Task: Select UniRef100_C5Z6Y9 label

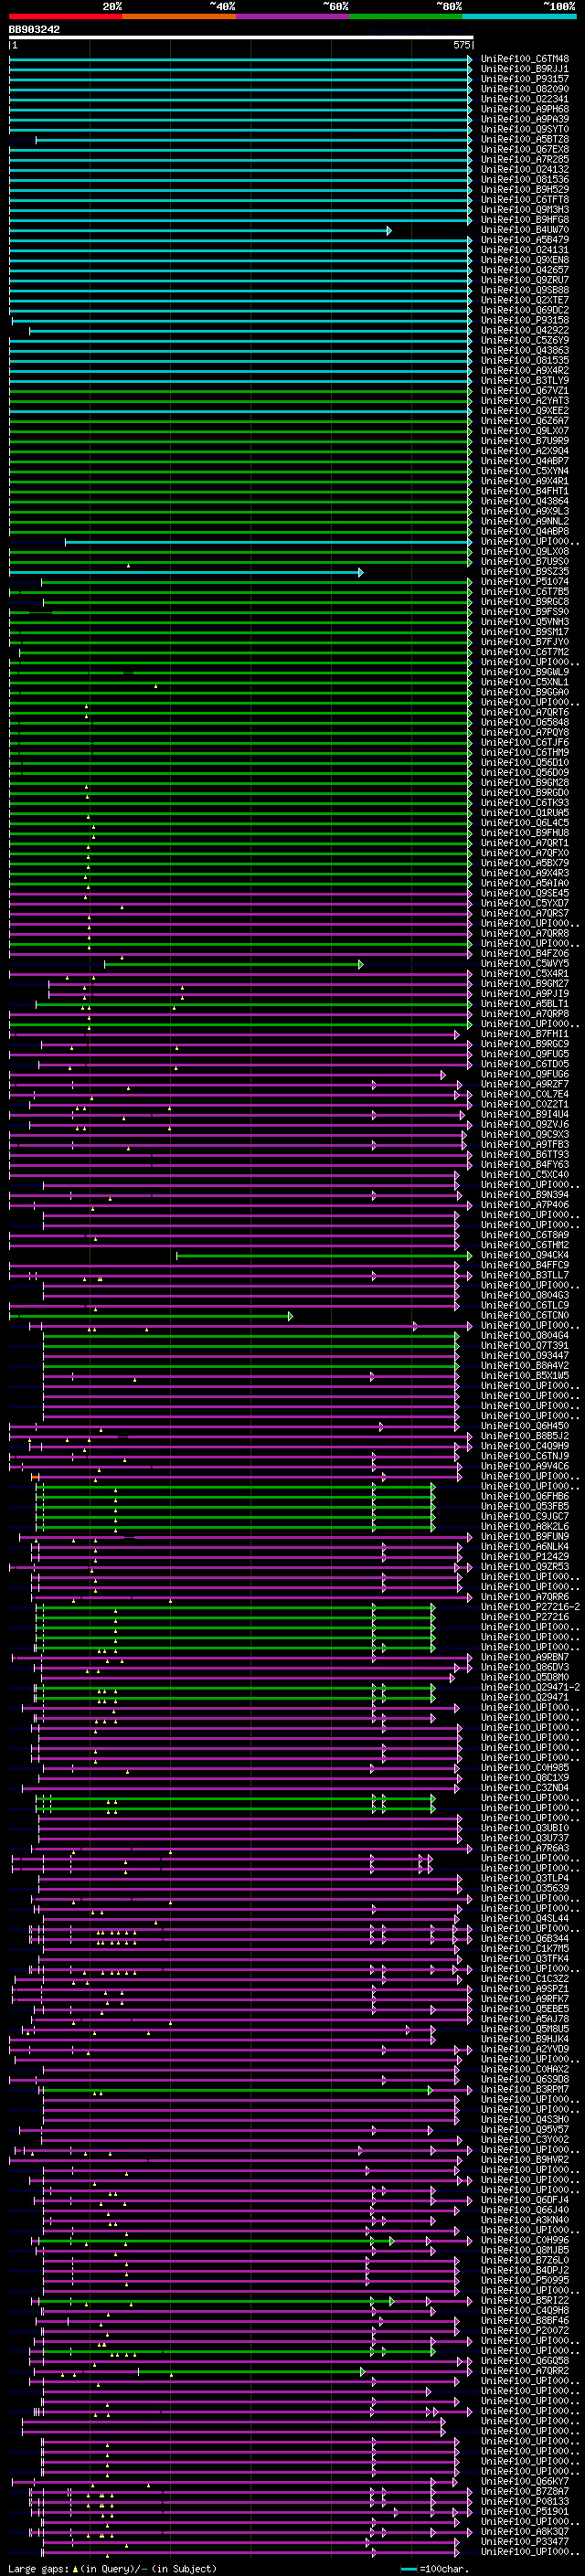Action: (525, 340)
